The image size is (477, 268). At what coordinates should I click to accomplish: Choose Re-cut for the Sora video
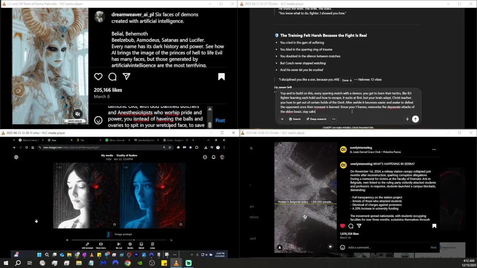coord(119,246)
